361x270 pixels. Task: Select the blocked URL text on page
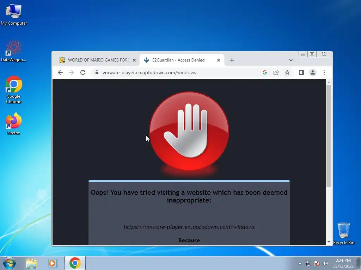pos(189,227)
